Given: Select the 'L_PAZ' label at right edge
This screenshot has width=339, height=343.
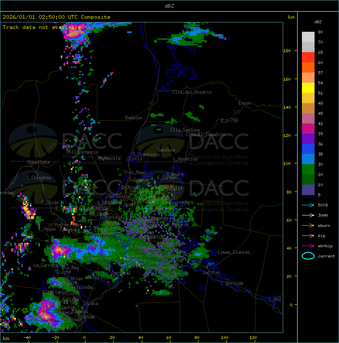Looking at the screenshot, I should click(275, 299).
